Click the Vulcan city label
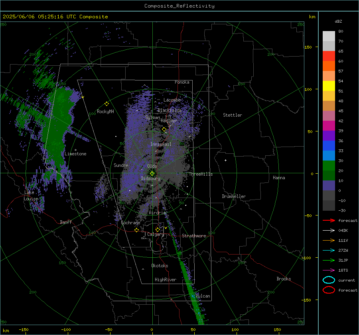This screenshot has width=359, height=335. tap(203, 296)
